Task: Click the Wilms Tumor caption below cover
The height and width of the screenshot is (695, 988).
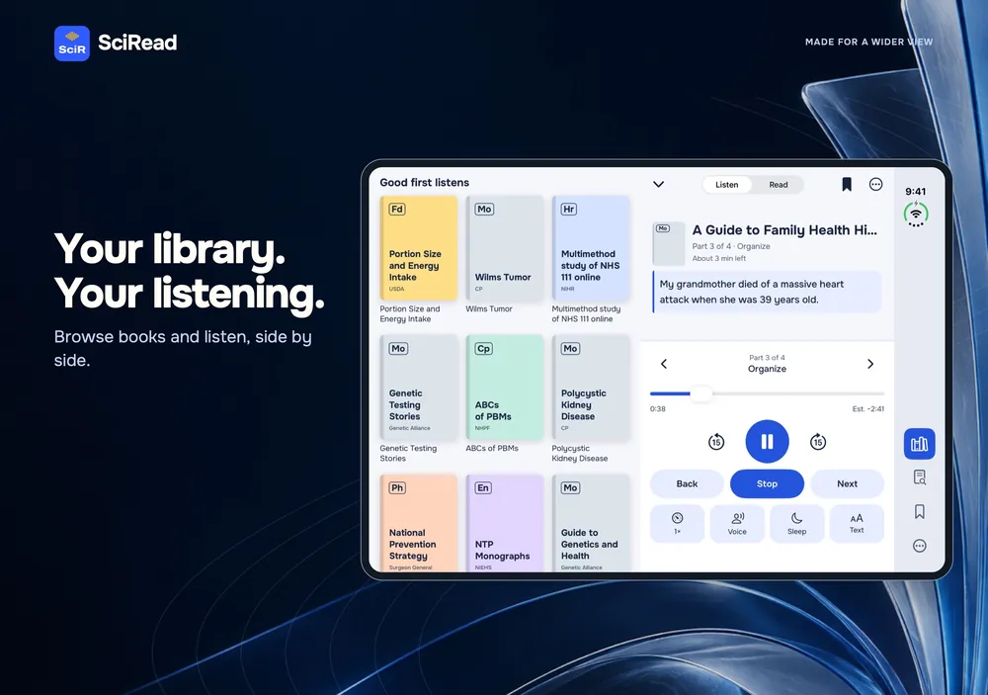Action: (x=489, y=309)
